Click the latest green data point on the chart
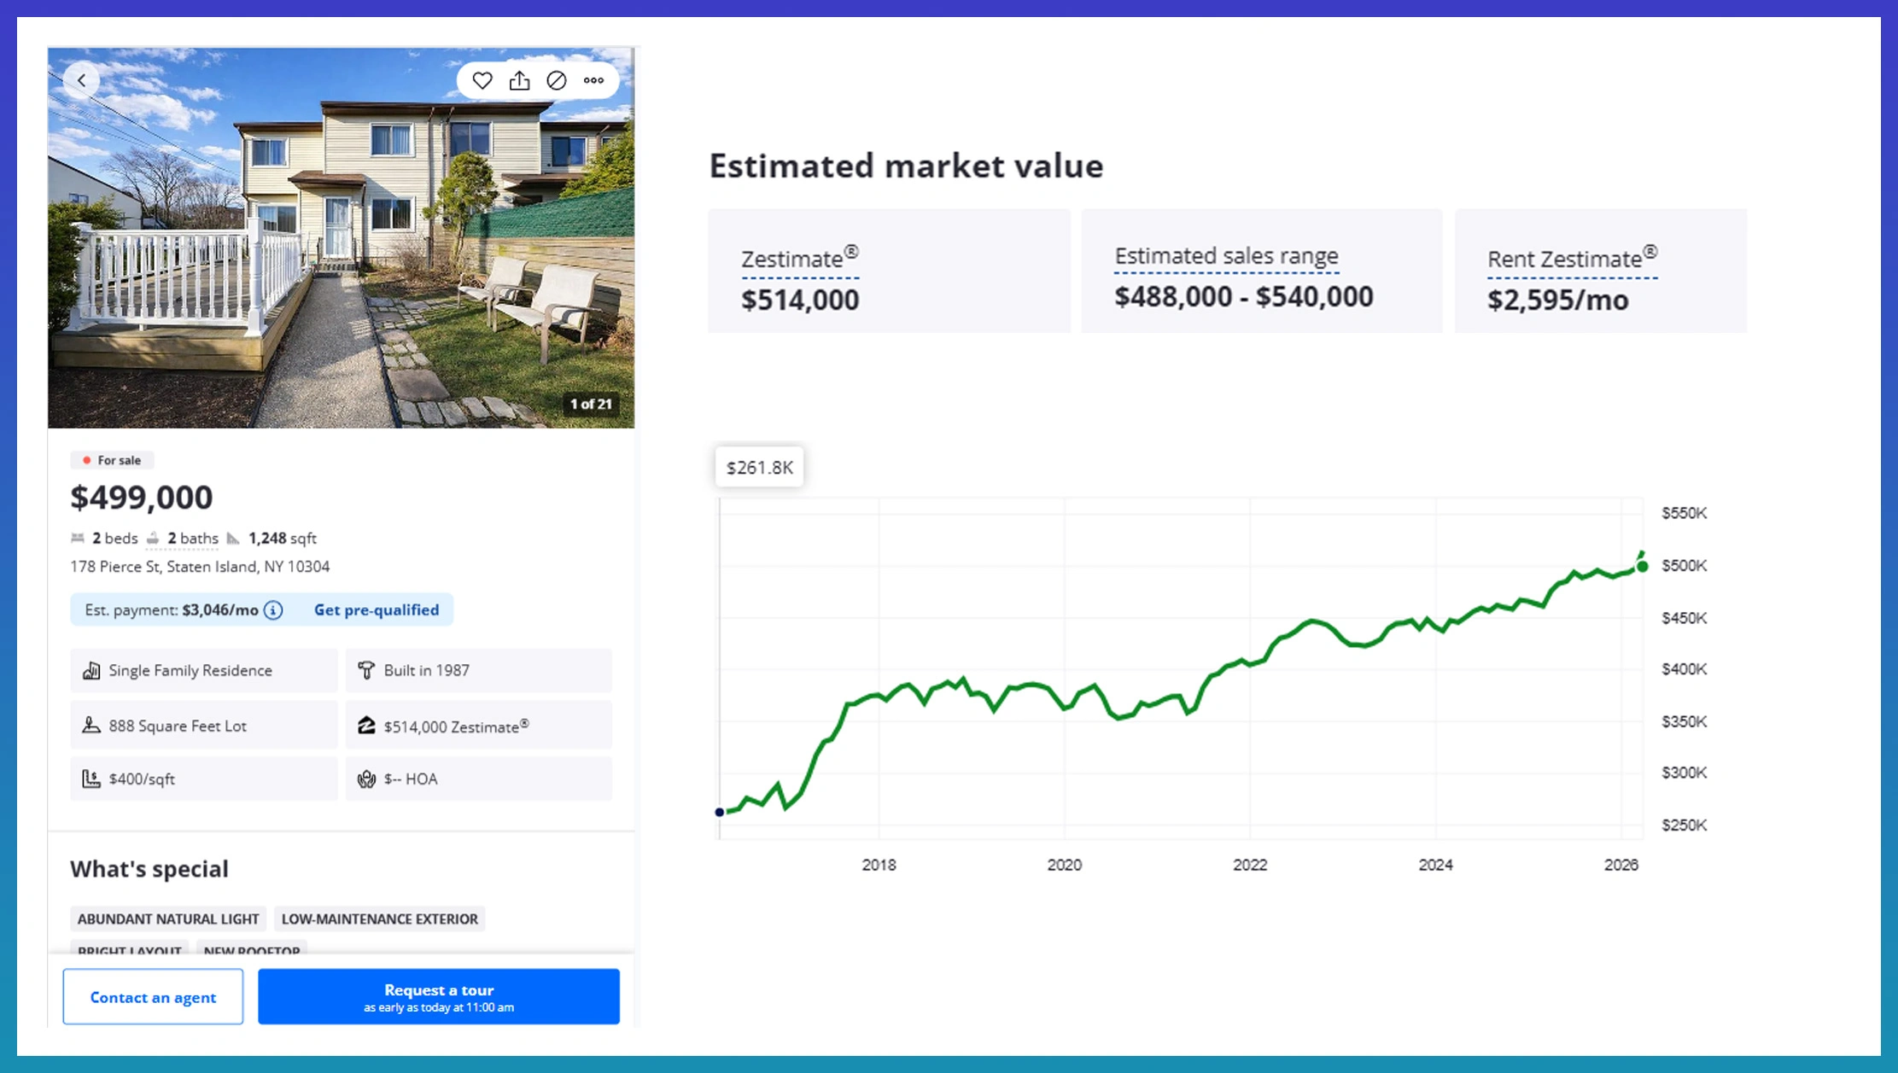This screenshot has width=1898, height=1073. tap(1642, 565)
